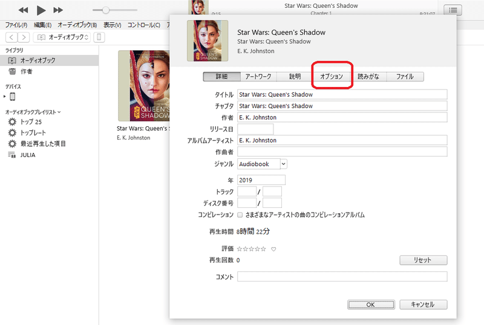Click the コメント input field
Image resolution: width=484 pixels, height=325 pixels.
pos(342,277)
